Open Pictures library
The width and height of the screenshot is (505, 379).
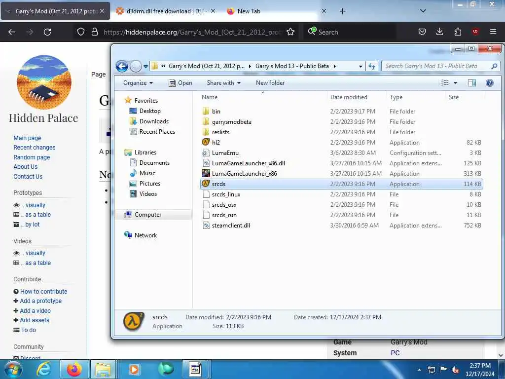click(x=150, y=184)
